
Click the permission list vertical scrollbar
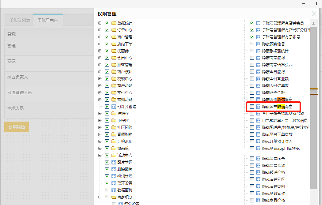pos(313,104)
